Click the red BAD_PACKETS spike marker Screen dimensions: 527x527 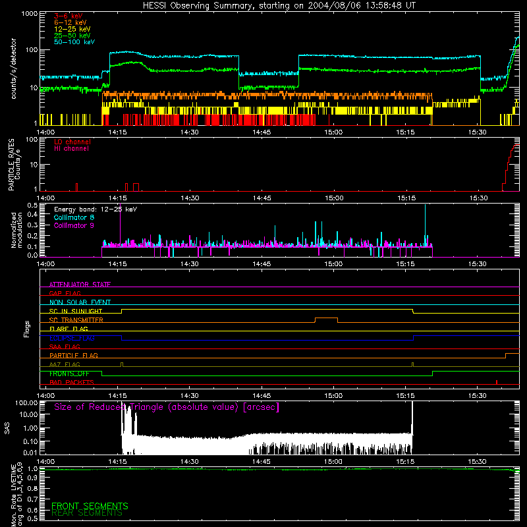(x=497, y=382)
